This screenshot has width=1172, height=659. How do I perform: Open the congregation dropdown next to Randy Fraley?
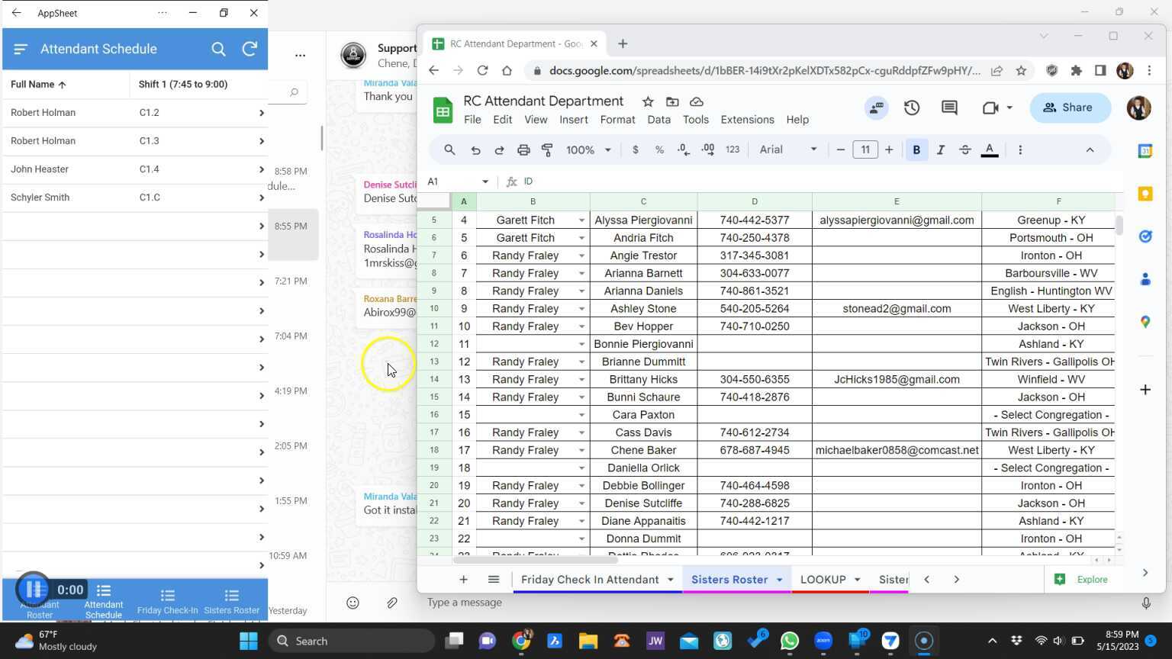(581, 256)
